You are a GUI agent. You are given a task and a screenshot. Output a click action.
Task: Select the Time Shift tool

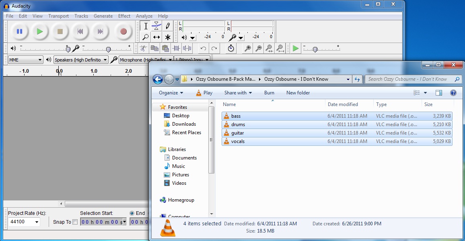click(x=156, y=37)
